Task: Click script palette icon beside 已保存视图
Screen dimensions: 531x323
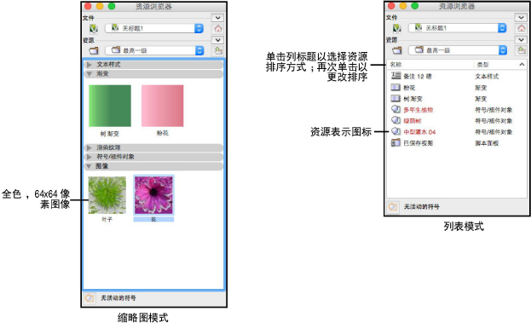Action: [395, 142]
